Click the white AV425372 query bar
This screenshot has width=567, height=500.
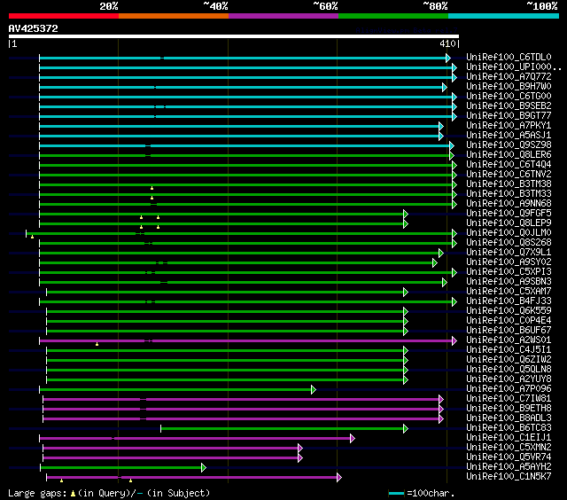[x=234, y=36]
